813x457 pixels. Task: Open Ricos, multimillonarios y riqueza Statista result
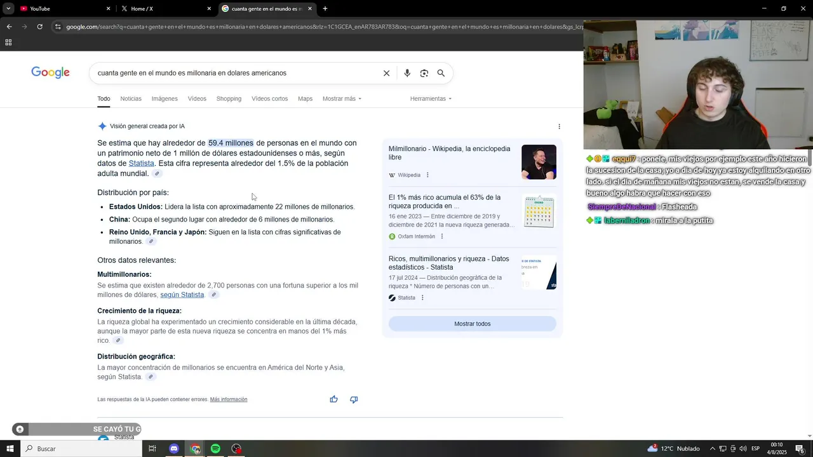[x=449, y=263]
